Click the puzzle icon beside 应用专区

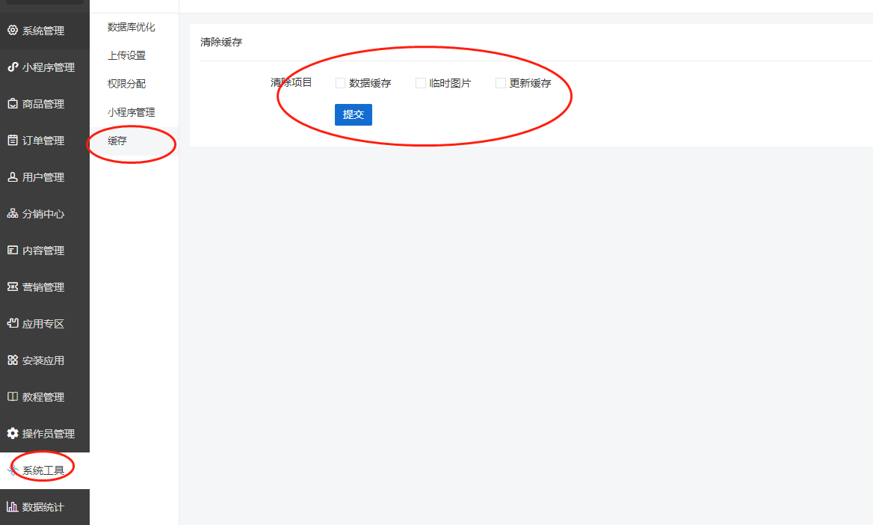pyautogui.click(x=12, y=323)
